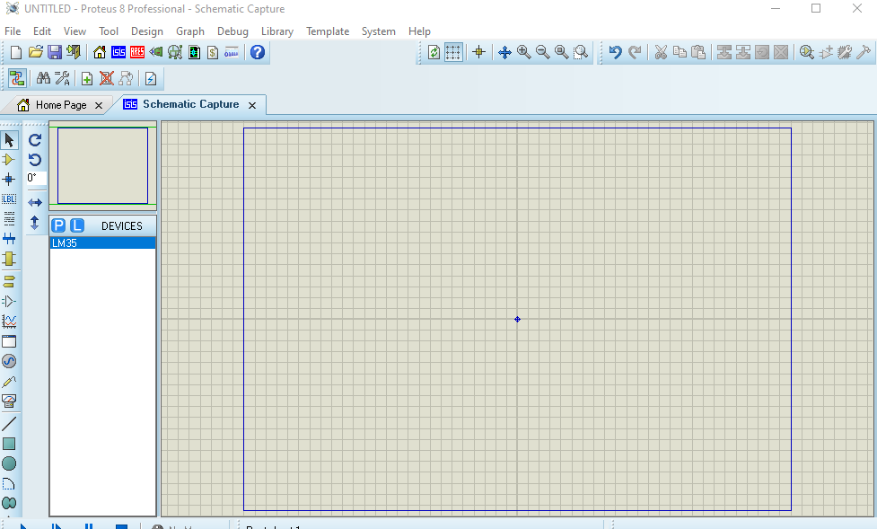Click the Block Move icon
The height and width of the screenshot is (529, 877).
click(743, 53)
